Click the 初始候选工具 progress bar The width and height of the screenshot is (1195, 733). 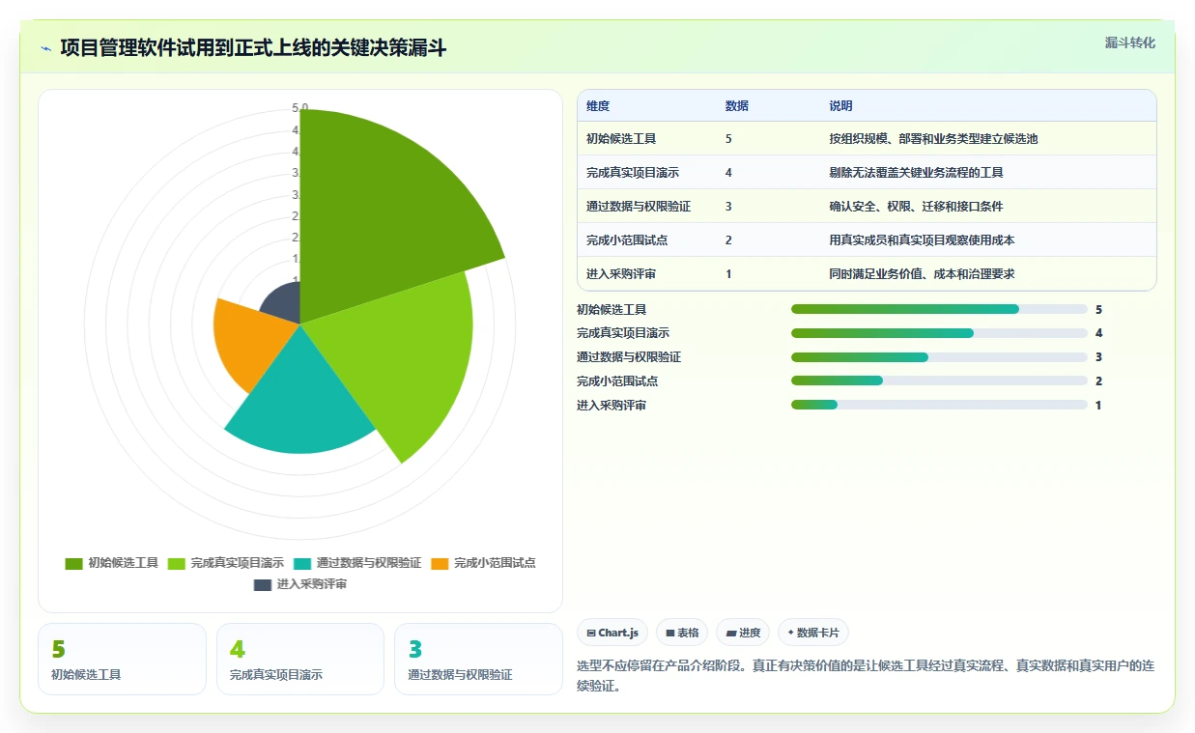pos(939,309)
